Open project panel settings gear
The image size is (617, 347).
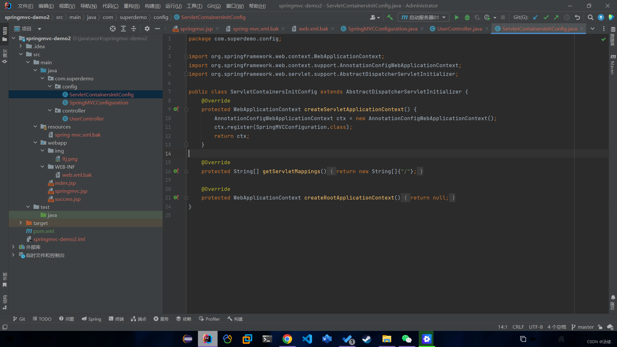(x=147, y=29)
